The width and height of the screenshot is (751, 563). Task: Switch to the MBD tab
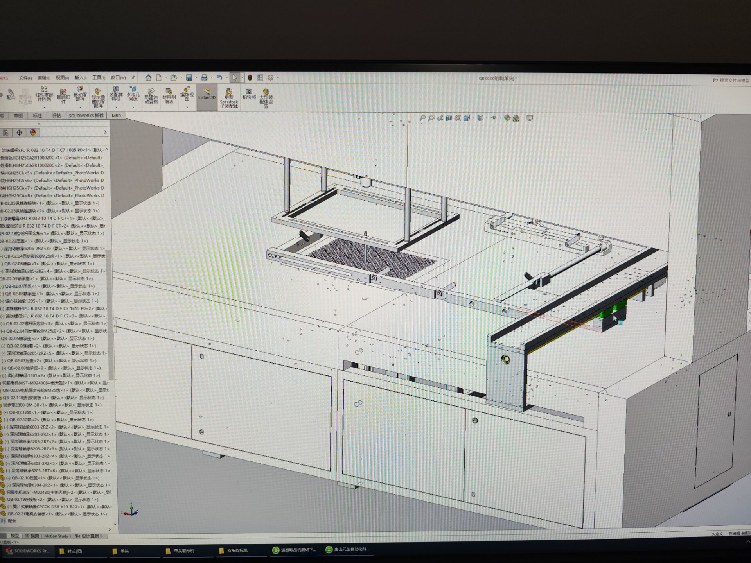116,116
